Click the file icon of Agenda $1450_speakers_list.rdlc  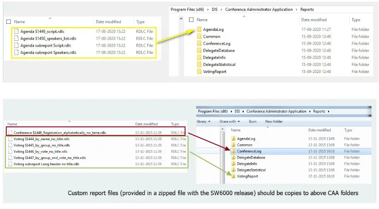(x=16, y=38)
